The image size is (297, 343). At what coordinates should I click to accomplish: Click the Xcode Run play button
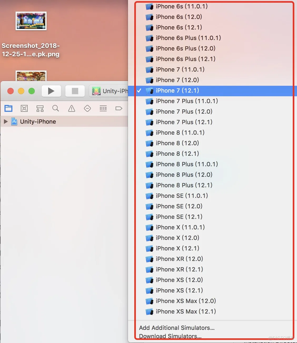click(51, 91)
